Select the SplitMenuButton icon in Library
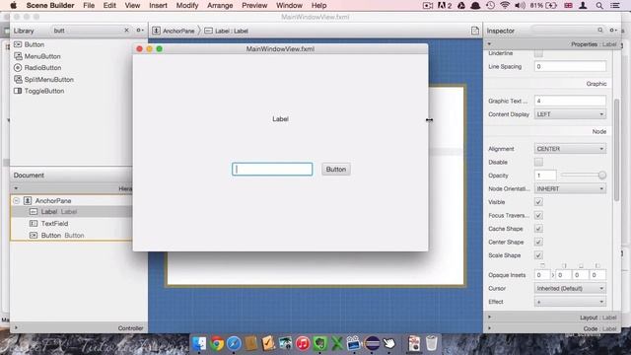This screenshot has width=631, height=355. (x=18, y=79)
